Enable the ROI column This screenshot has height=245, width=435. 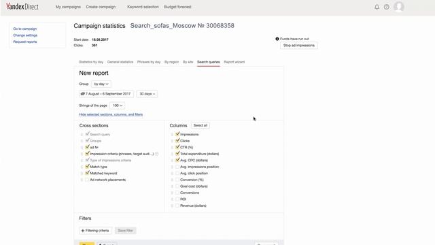click(177, 199)
